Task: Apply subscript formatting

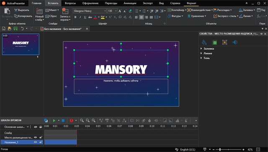Action: [115, 17]
